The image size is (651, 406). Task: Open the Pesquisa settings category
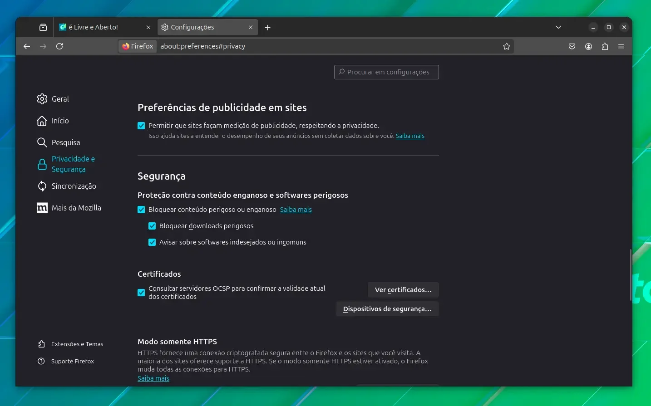click(x=59, y=142)
